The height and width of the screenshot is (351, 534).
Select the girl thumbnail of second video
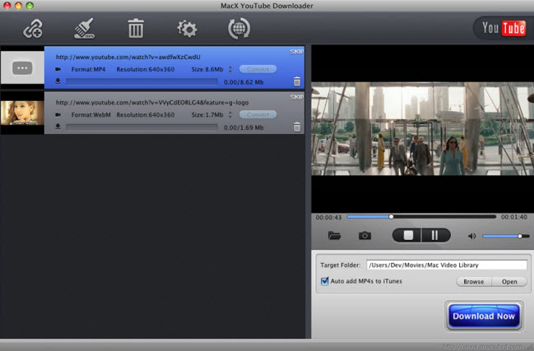pyautogui.click(x=22, y=113)
